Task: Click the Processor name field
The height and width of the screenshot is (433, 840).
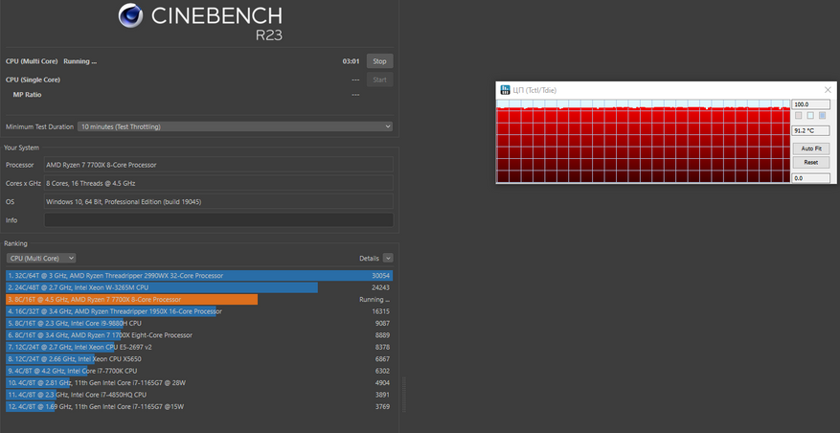Action: click(218, 165)
